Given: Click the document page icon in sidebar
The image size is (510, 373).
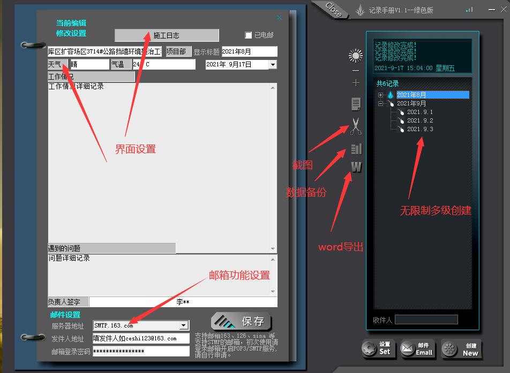Looking at the screenshot, I should tap(355, 103).
